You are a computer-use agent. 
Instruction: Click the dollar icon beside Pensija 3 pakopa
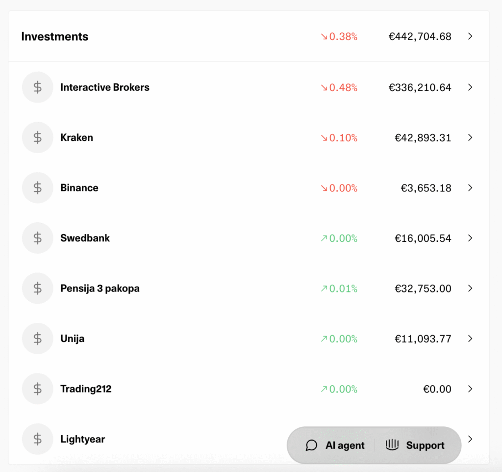pos(37,288)
